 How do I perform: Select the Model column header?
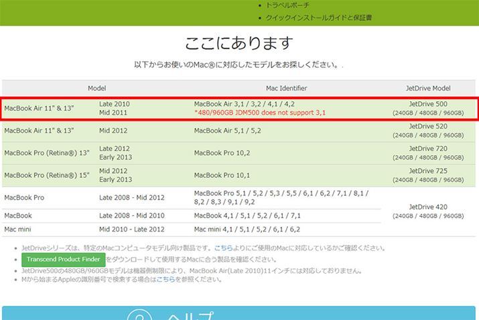click(96, 88)
